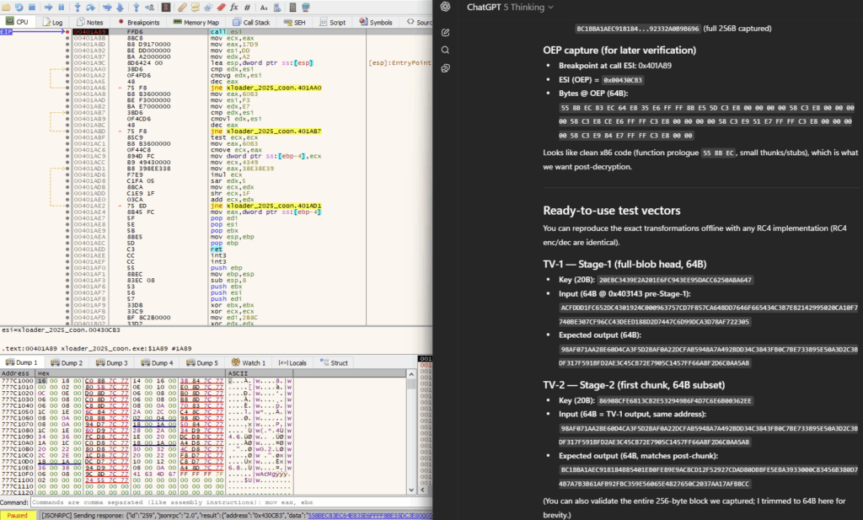Viewport: 863px width, 520px height.
Task: Open the Notes tab
Action: click(90, 22)
